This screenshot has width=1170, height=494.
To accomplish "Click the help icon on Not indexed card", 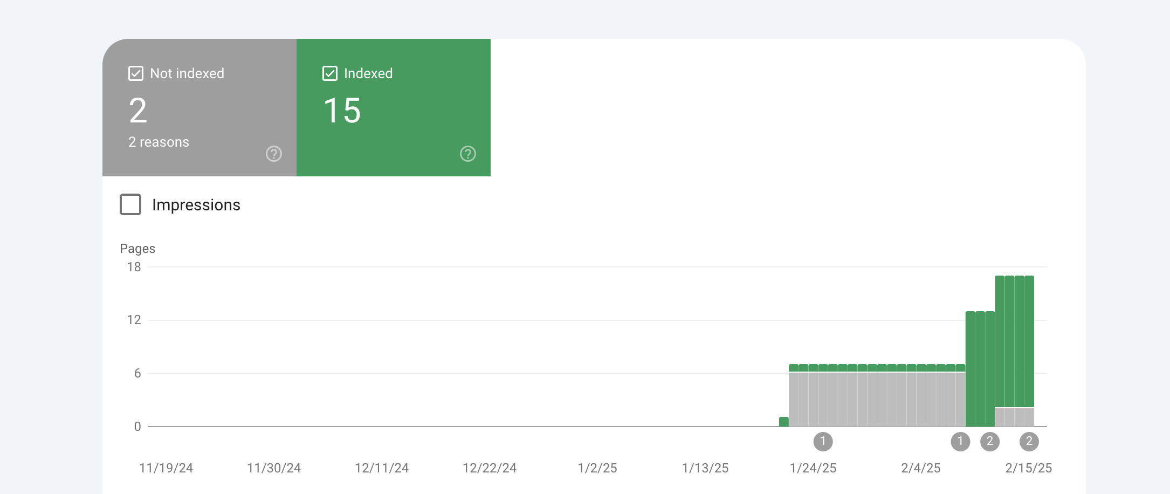I will click(274, 154).
